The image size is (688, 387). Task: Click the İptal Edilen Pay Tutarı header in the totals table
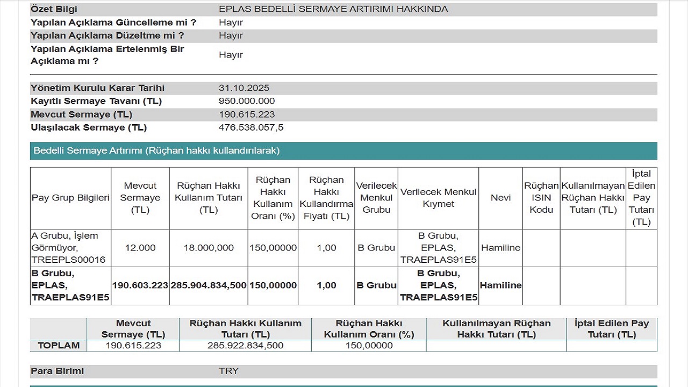[611, 329]
